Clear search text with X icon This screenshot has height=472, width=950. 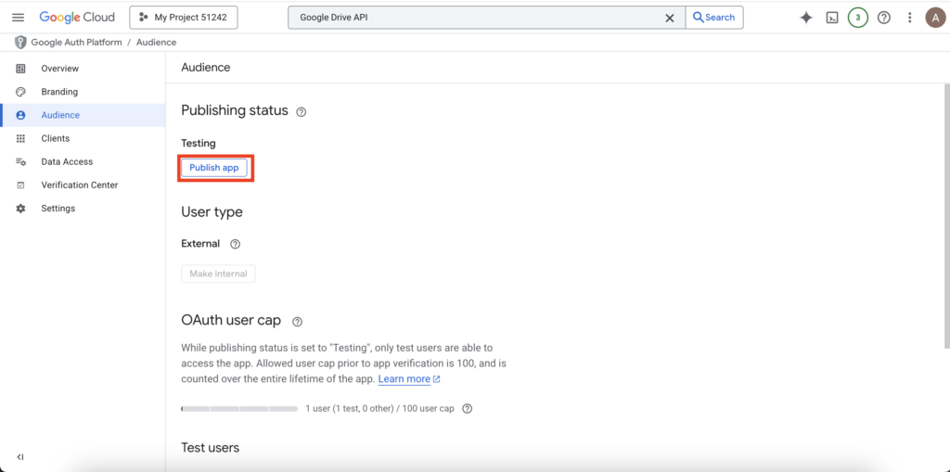tap(670, 18)
